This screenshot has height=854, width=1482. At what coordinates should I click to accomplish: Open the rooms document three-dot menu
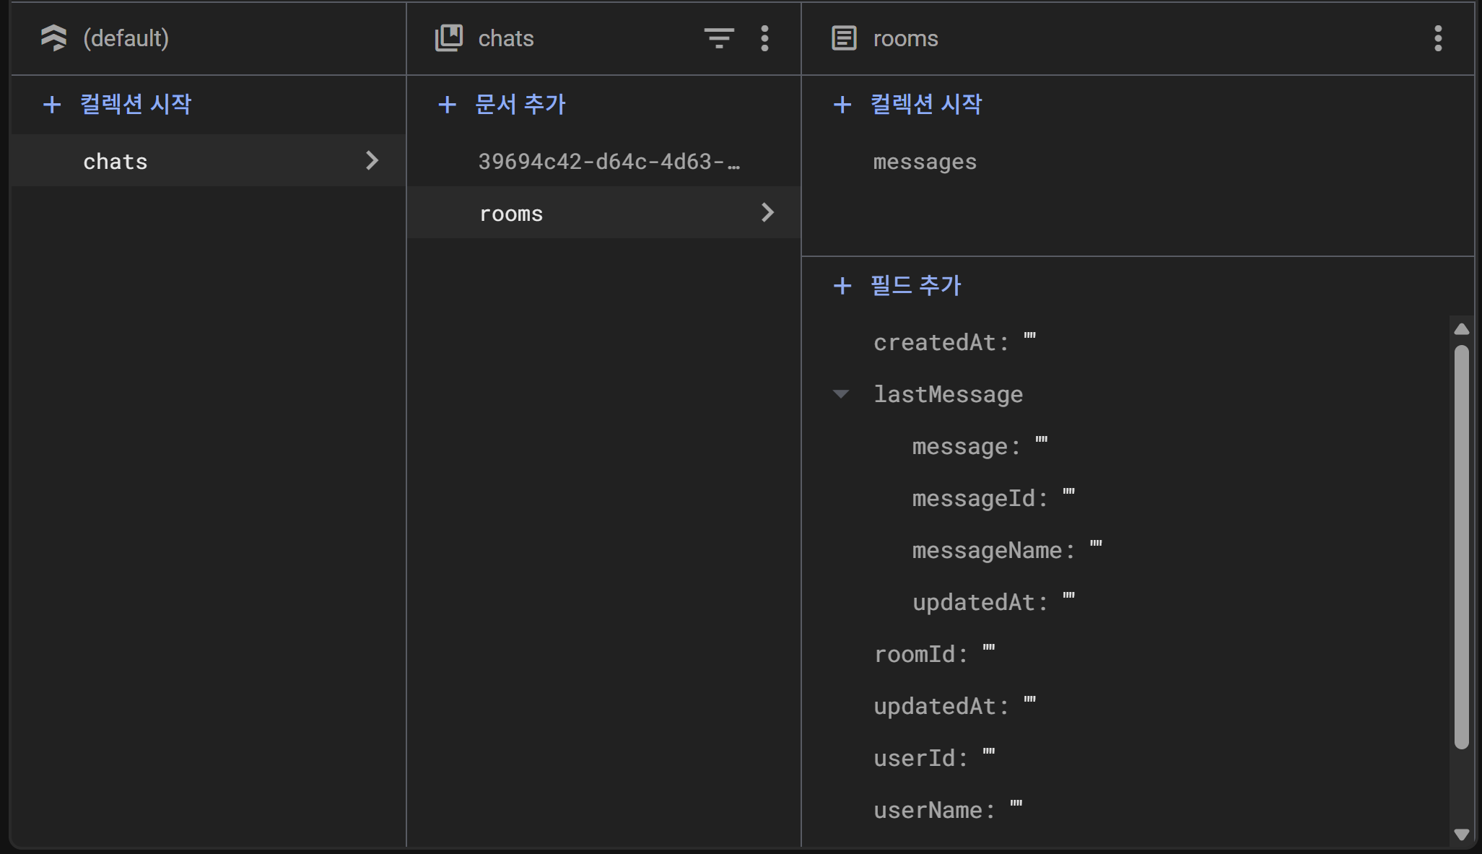[x=1437, y=38]
